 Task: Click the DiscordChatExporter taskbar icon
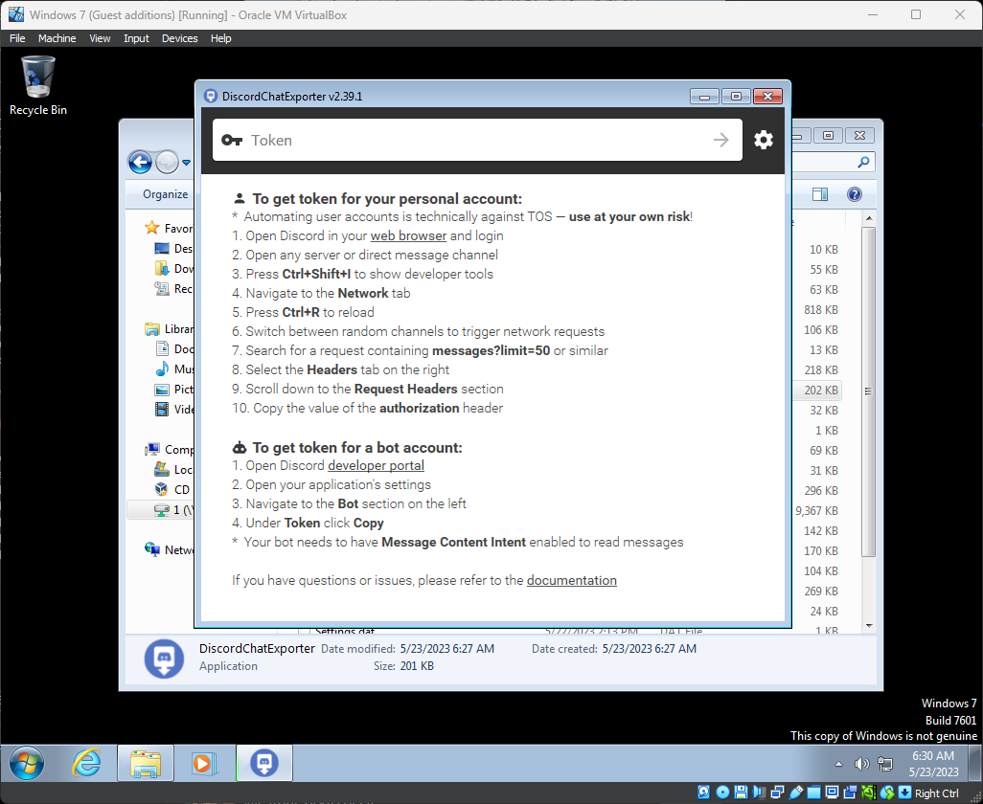click(263, 763)
